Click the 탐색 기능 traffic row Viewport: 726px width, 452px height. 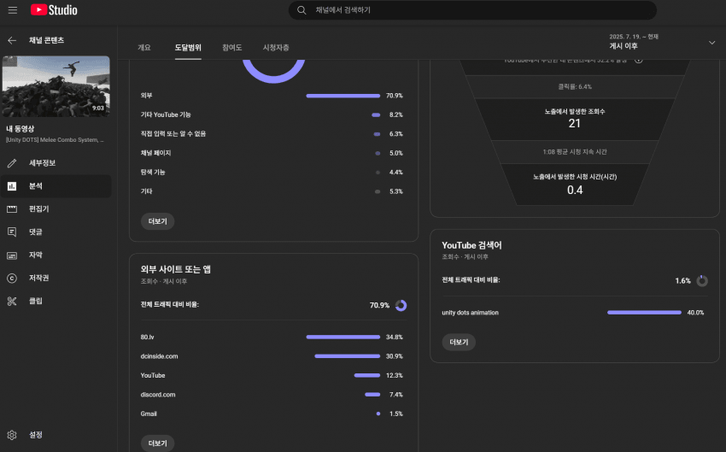coord(272,173)
